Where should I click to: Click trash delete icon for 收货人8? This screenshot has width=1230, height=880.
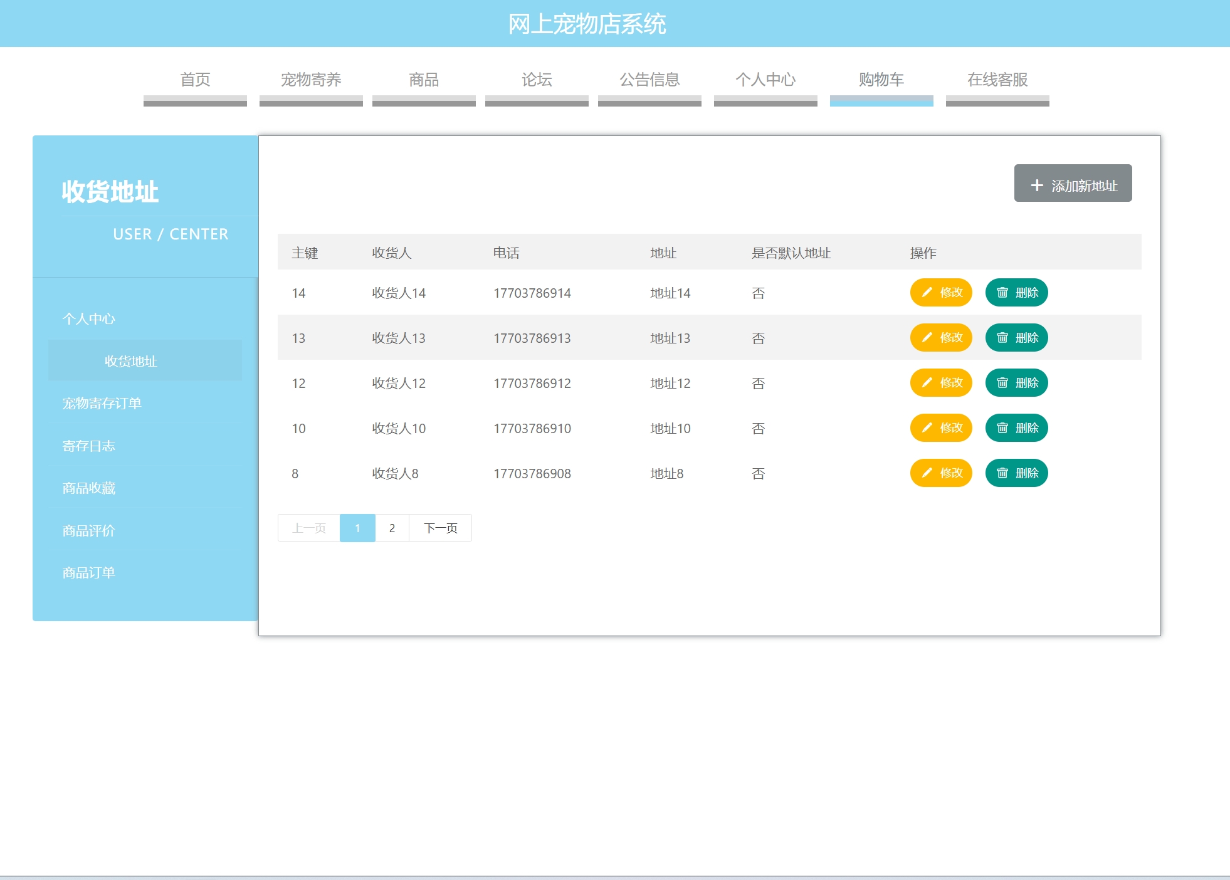tap(1002, 473)
